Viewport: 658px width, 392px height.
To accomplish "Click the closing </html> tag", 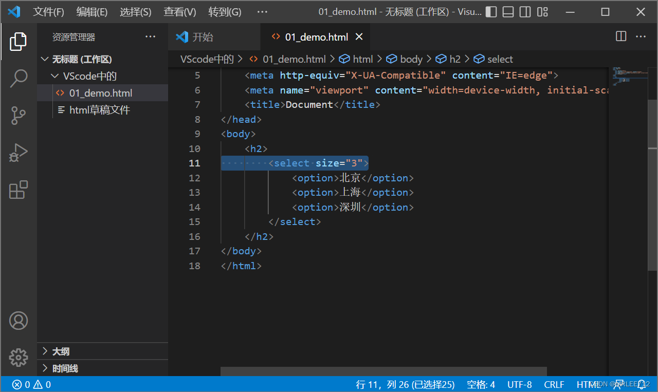I will point(241,266).
